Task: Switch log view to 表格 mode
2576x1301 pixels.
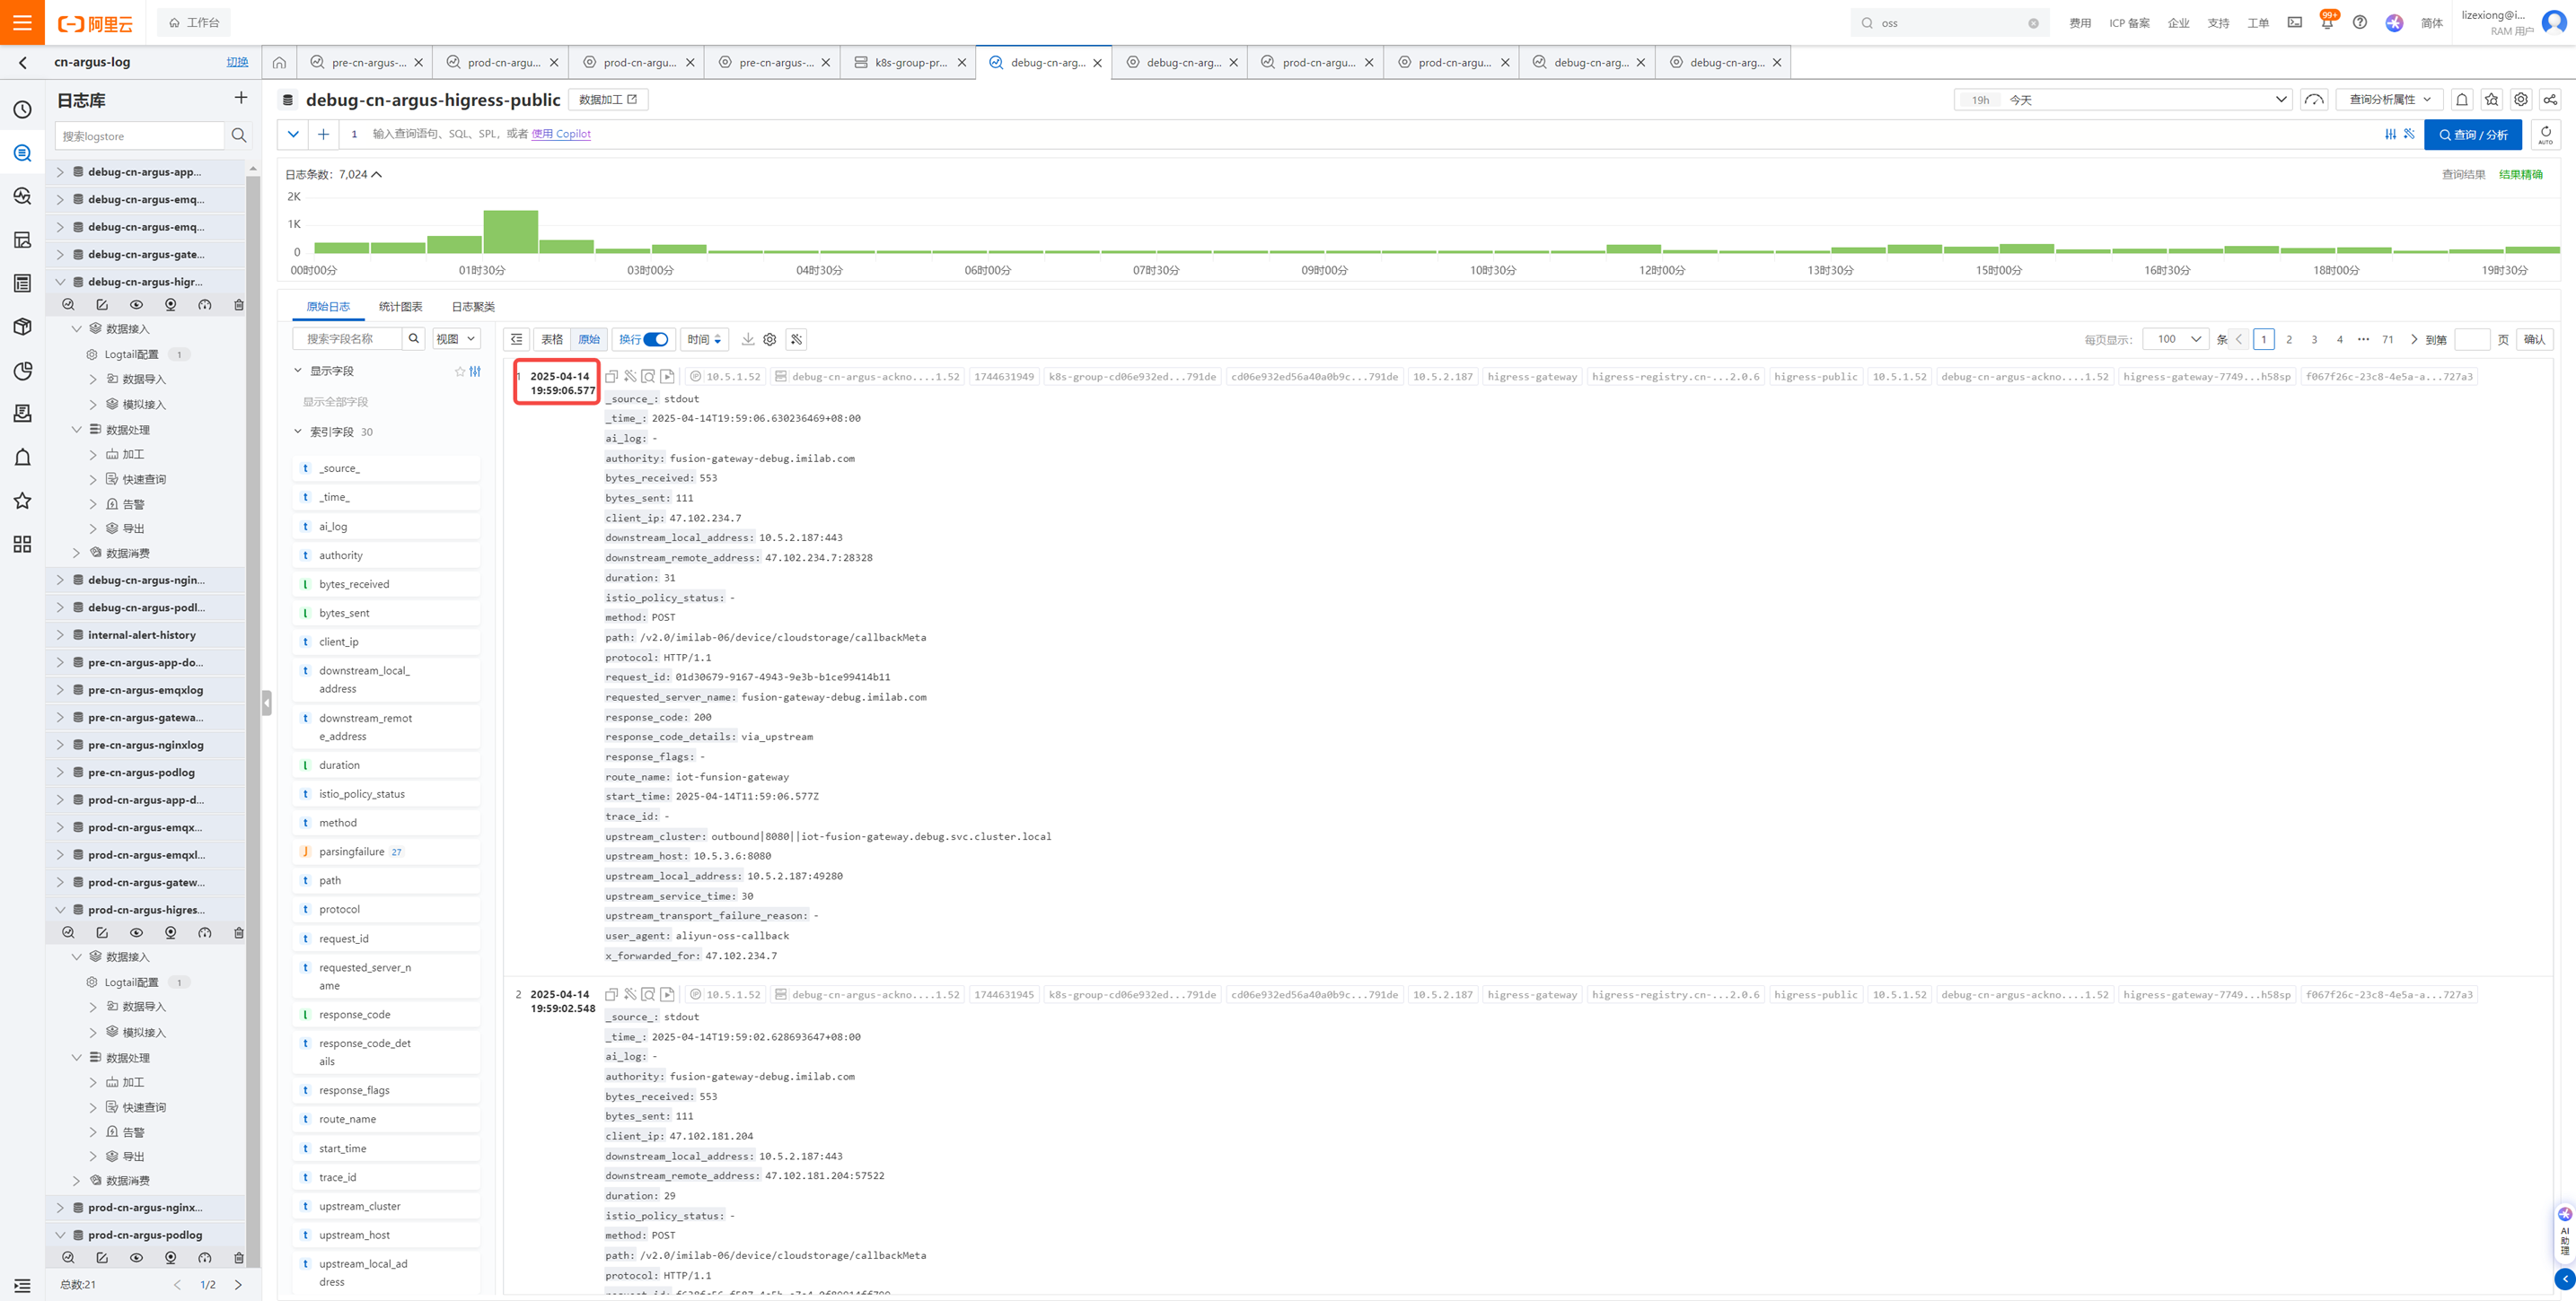Action: click(552, 340)
